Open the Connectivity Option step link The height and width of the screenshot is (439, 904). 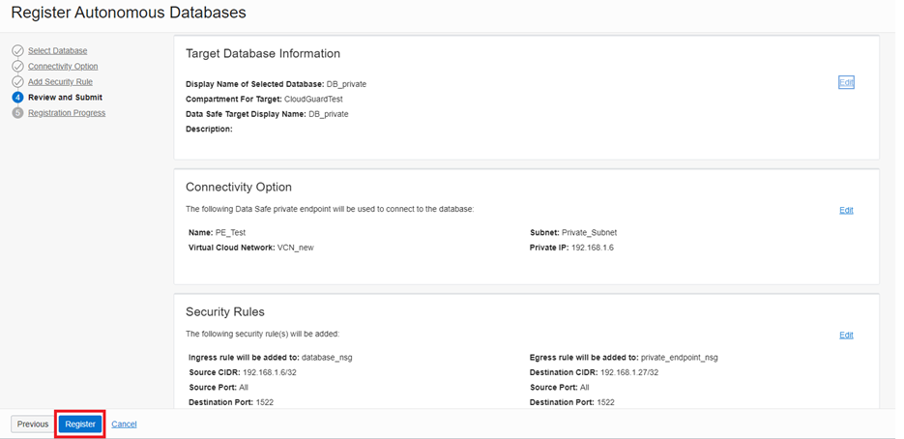pos(63,66)
